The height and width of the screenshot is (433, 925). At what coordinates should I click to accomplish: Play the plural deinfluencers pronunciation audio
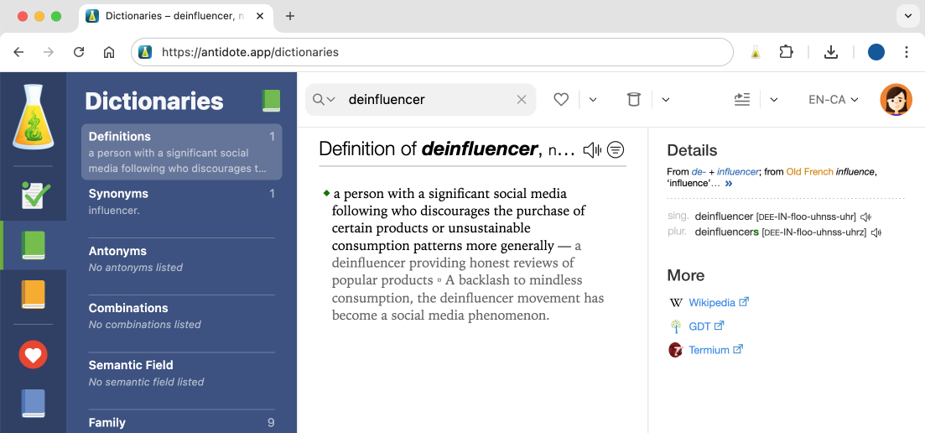pos(876,232)
